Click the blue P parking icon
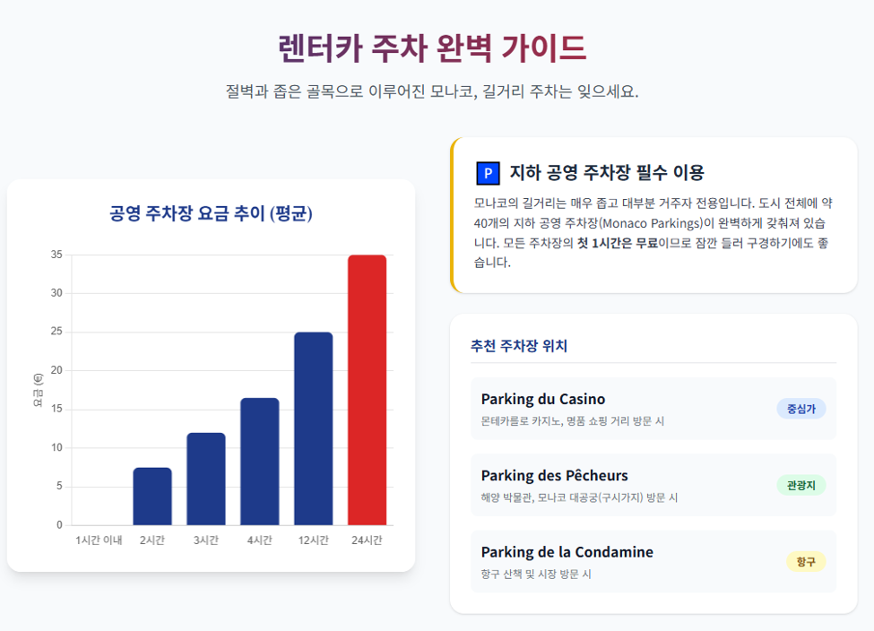The width and height of the screenshot is (874, 631). [x=488, y=173]
